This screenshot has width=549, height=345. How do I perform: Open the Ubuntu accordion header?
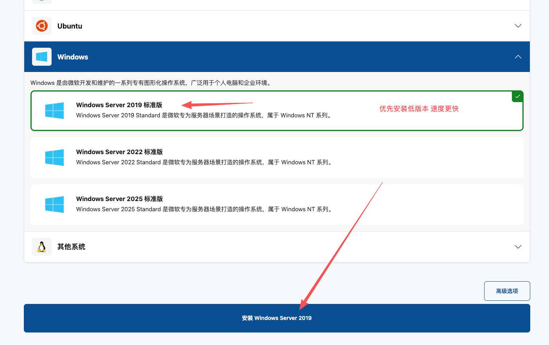[277, 26]
